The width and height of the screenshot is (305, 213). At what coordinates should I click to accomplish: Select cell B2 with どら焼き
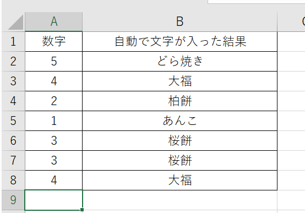tap(179, 61)
